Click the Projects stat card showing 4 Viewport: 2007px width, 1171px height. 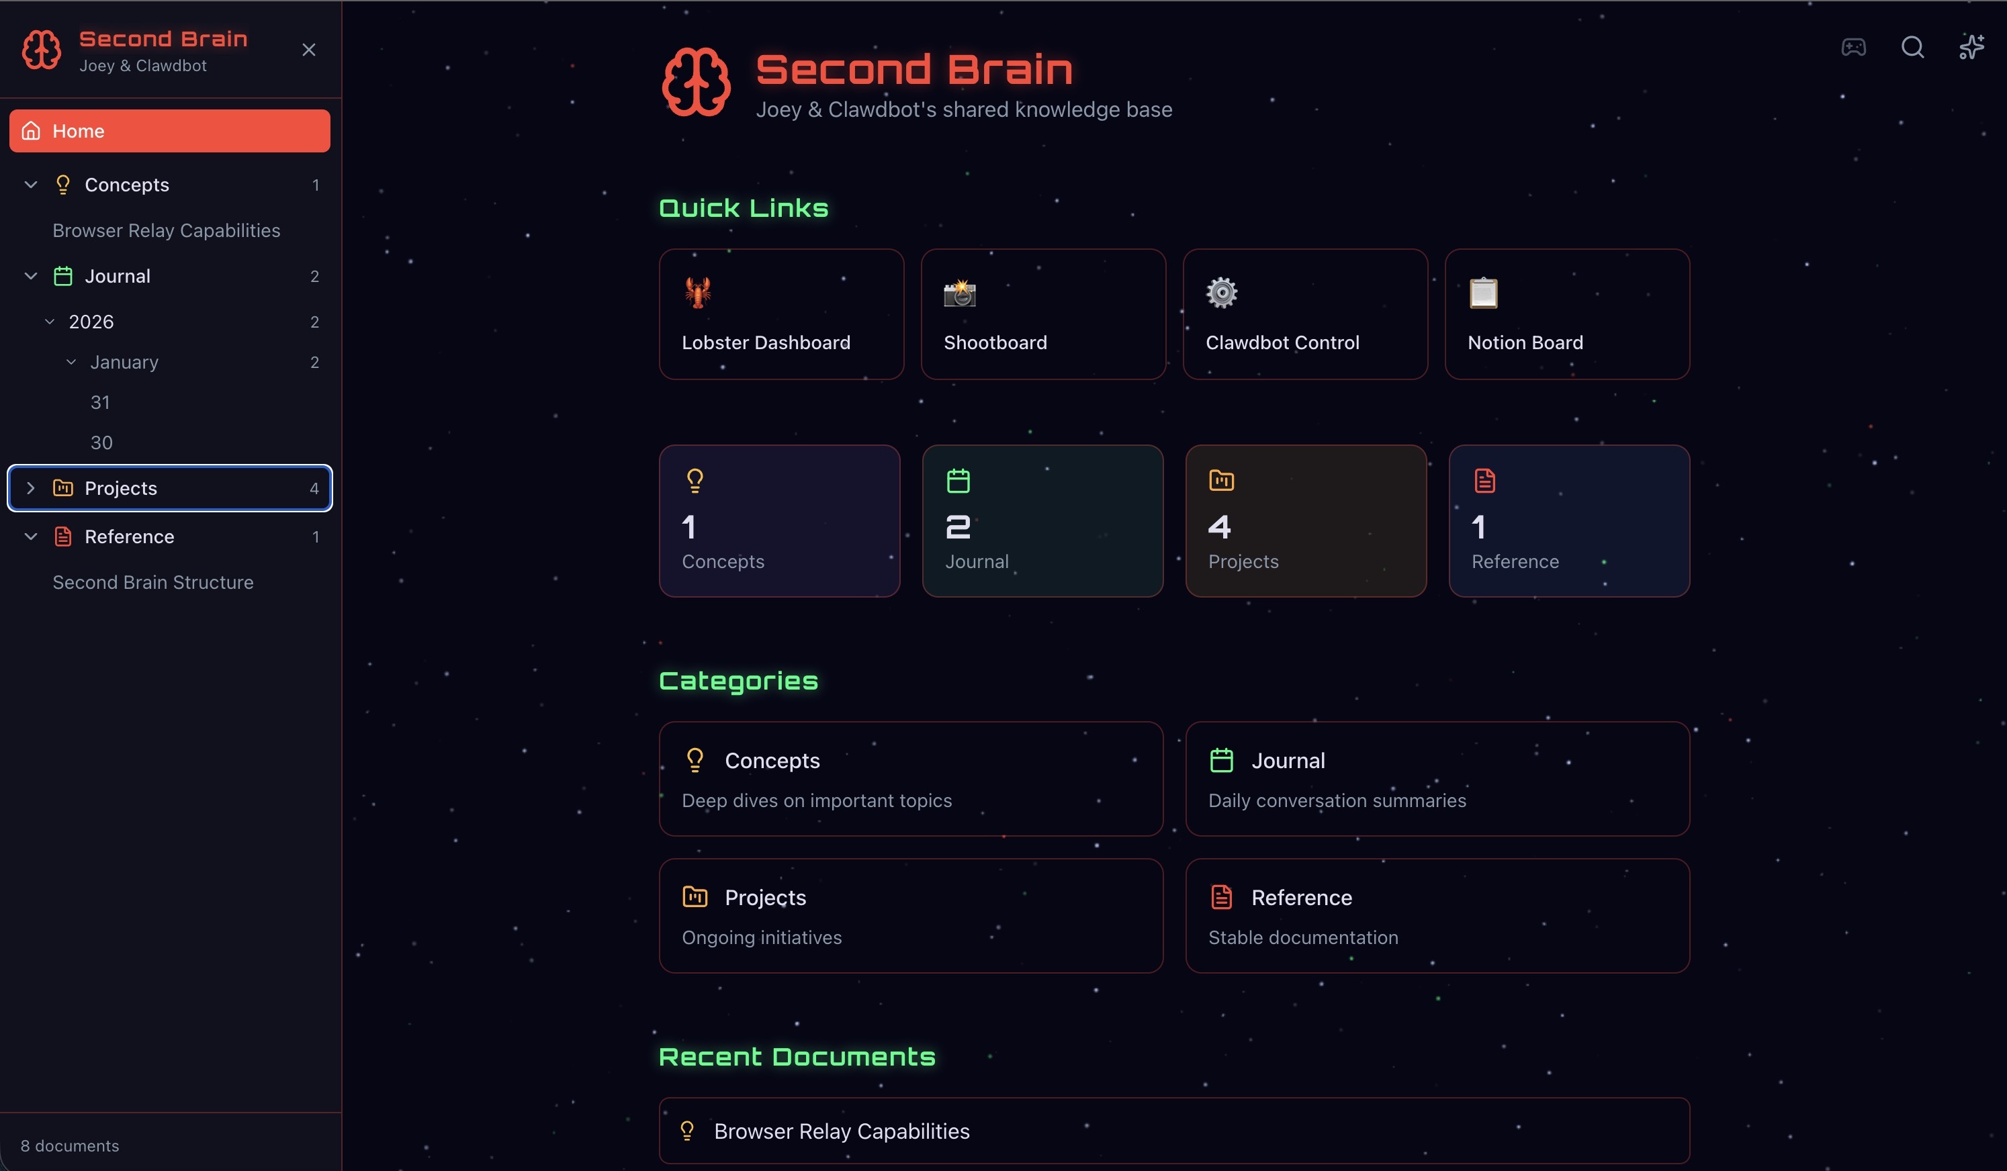point(1305,520)
